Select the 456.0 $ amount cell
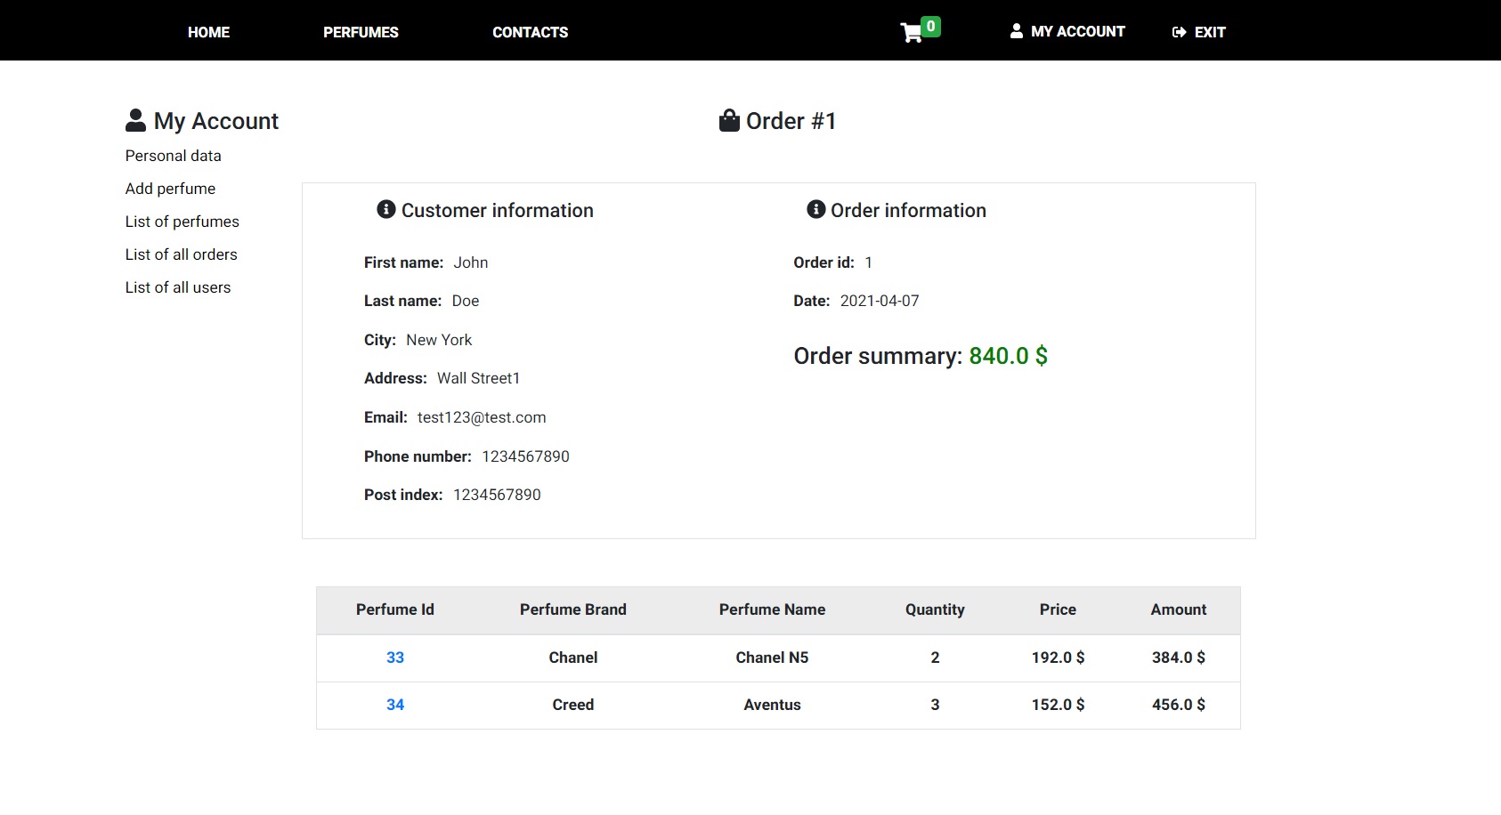1501x815 pixels. (x=1179, y=705)
